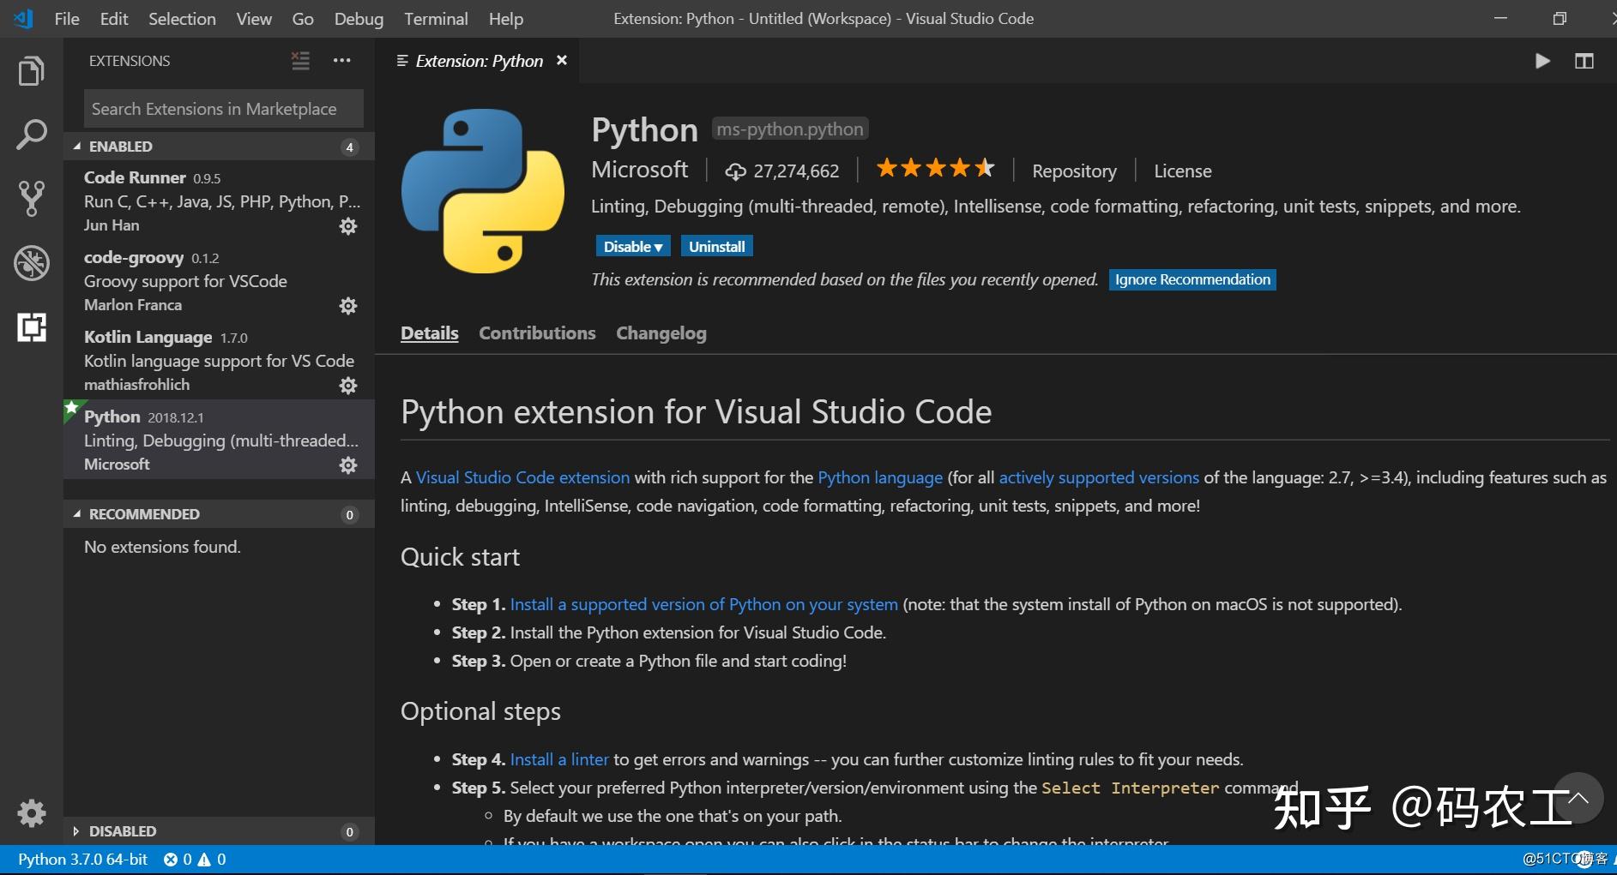Clear extensions search results icon
Viewport: 1617px width, 875px height.
(x=300, y=60)
